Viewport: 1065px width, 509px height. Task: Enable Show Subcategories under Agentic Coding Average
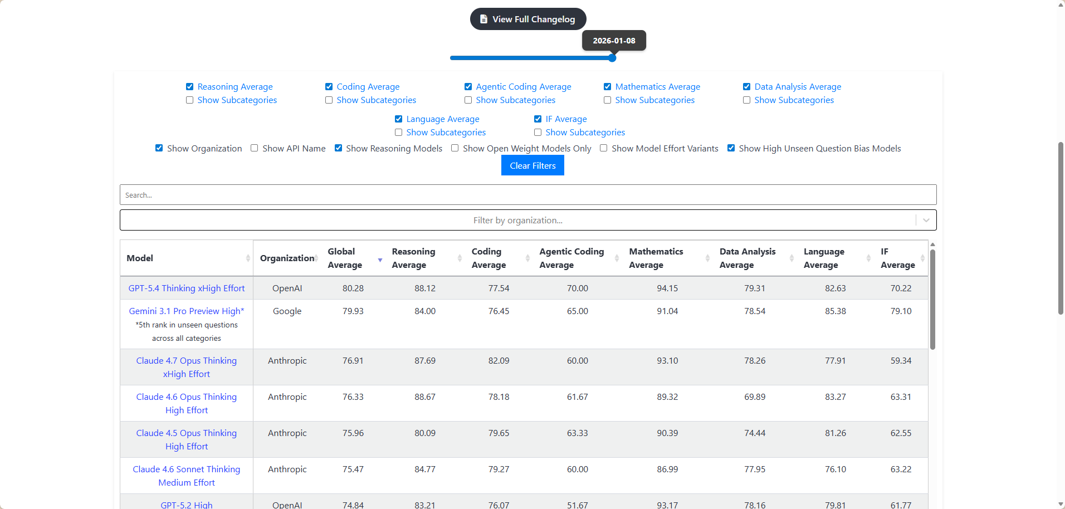(x=468, y=100)
